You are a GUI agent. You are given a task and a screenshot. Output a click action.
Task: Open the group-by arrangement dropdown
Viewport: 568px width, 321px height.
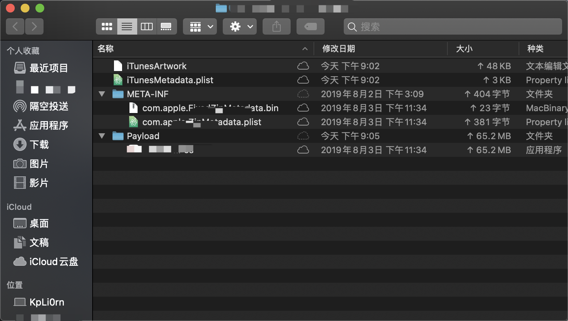200,27
